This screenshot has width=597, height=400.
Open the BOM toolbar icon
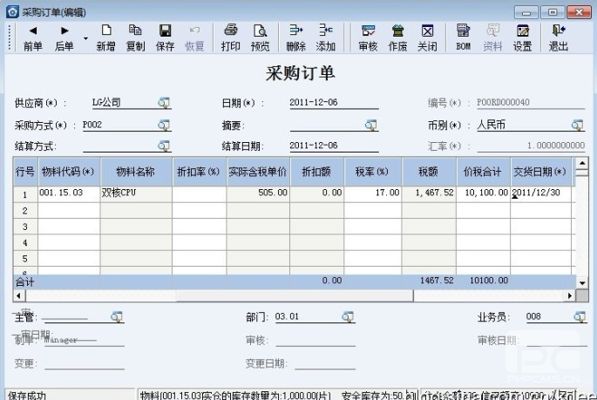tap(464, 37)
